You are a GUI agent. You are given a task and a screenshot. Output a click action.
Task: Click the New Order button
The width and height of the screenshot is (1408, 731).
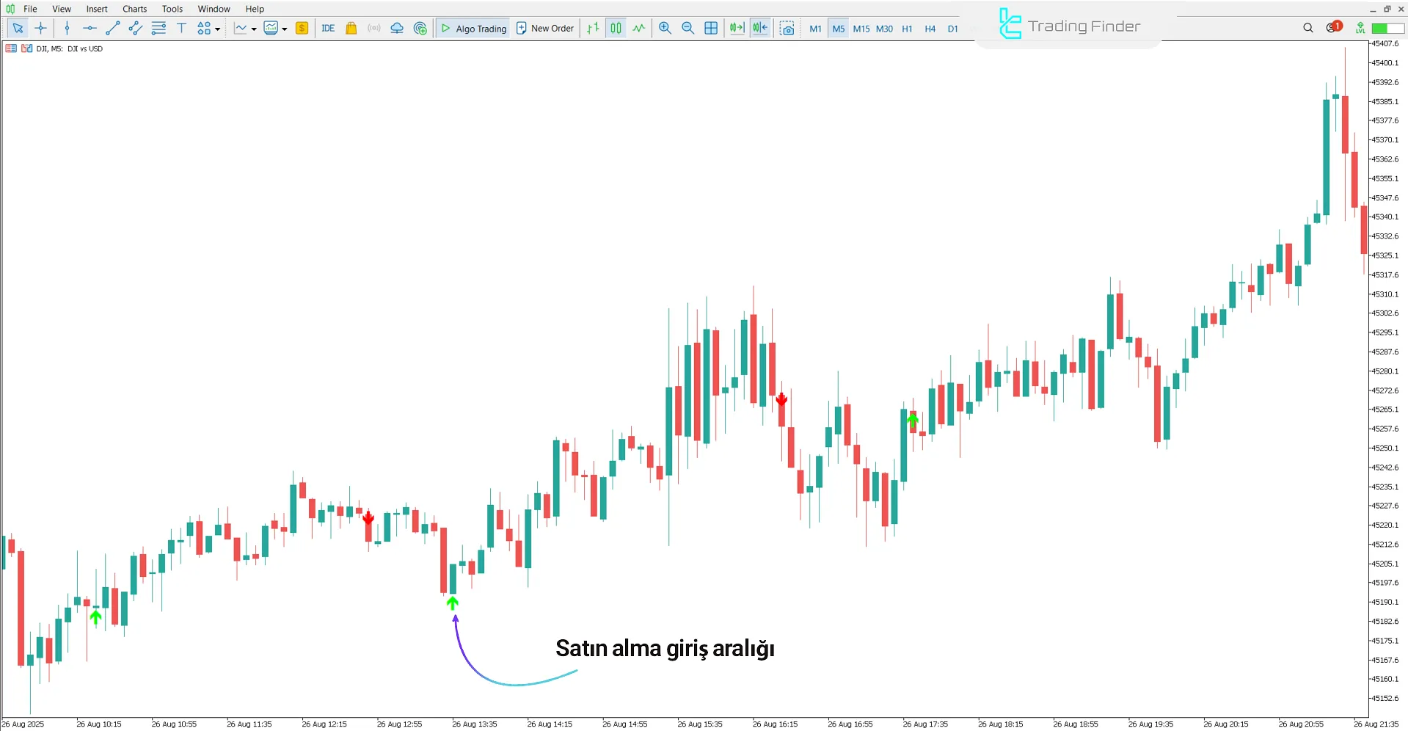(544, 28)
